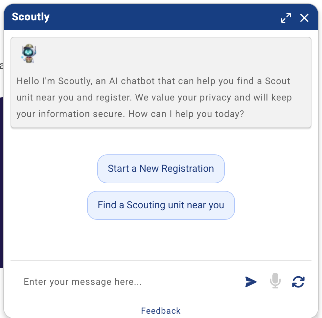
Task: Select the Hello I'm Scoutly greeting text
Action: (154, 98)
